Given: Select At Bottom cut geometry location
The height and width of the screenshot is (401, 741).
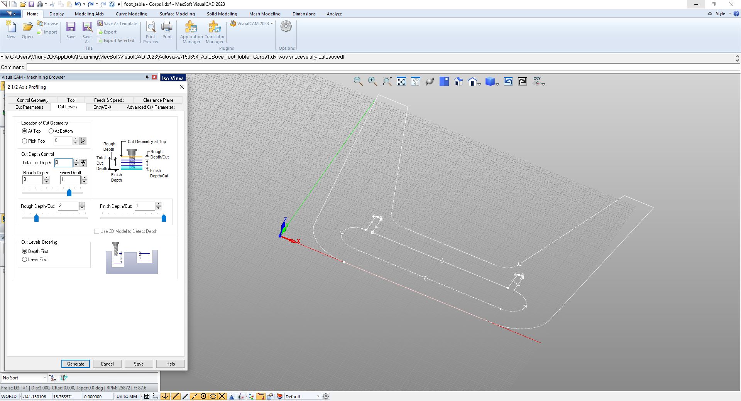Looking at the screenshot, I should [51, 131].
